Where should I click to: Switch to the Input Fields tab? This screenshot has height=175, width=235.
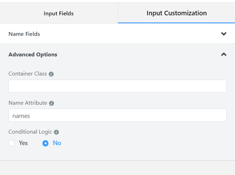(59, 13)
